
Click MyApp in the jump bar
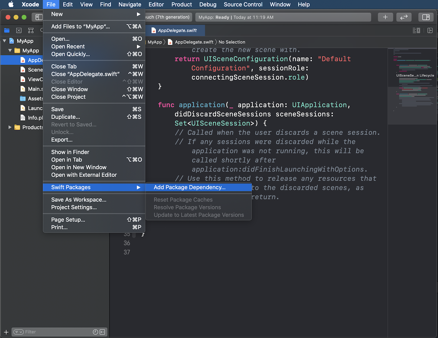coord(155,42)
